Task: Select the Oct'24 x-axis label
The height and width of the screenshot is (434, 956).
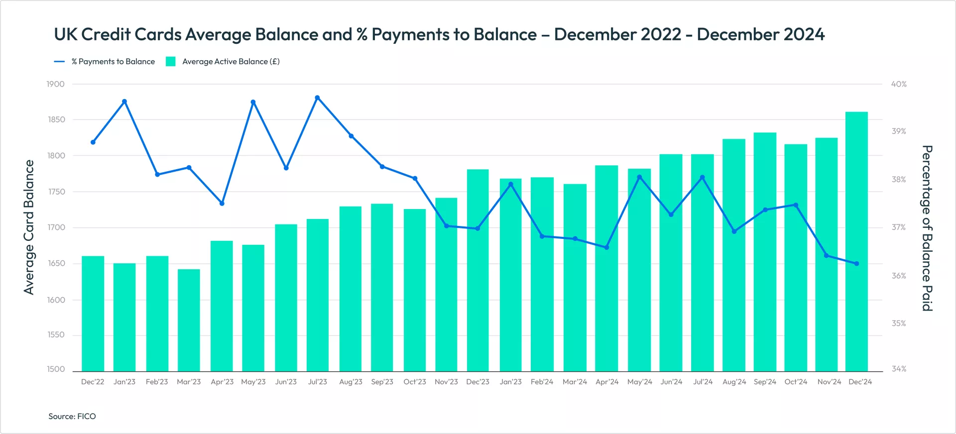Action: point(796,382)
